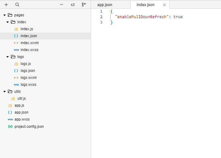This screenshot has height=158, width=221.
Task: Open index.wxss from the file tree
Action: point(29,50)
